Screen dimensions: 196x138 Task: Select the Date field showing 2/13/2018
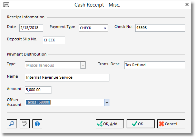point(31,28)
